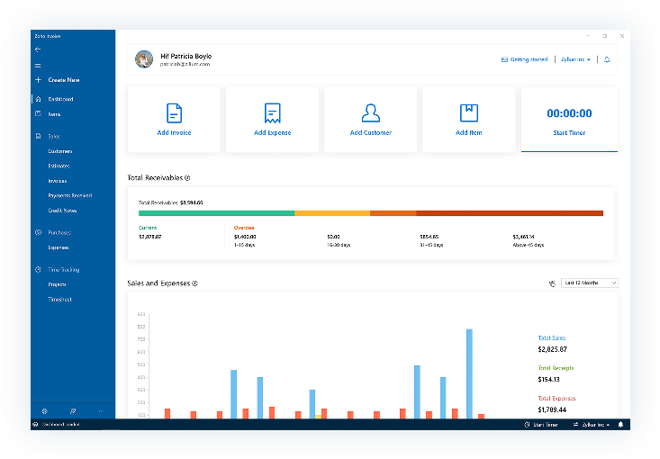Click the green Current segment of receivables bar

tap(216, 213)
